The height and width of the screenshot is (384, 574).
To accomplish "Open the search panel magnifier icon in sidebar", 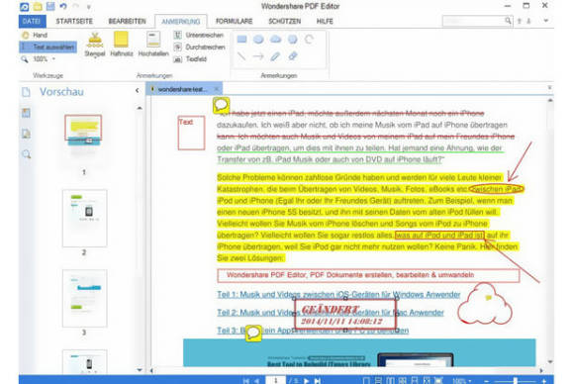I will click(26, 154).
